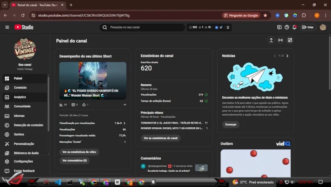Click the upload videos icon
Screen dimensions: 331x187
(271, 40)
